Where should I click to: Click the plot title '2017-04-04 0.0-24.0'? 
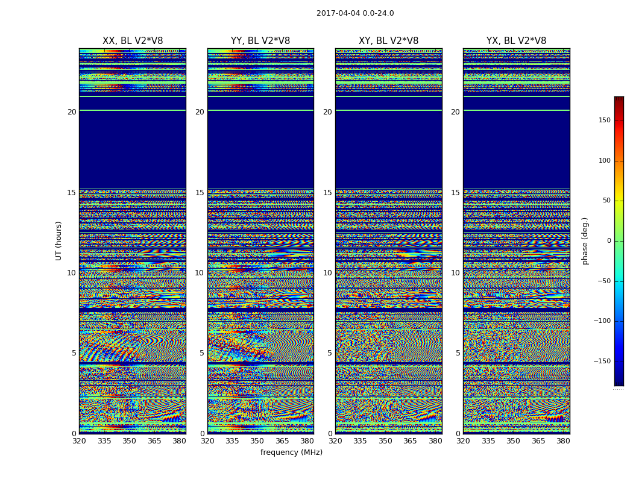pos(355,13)
